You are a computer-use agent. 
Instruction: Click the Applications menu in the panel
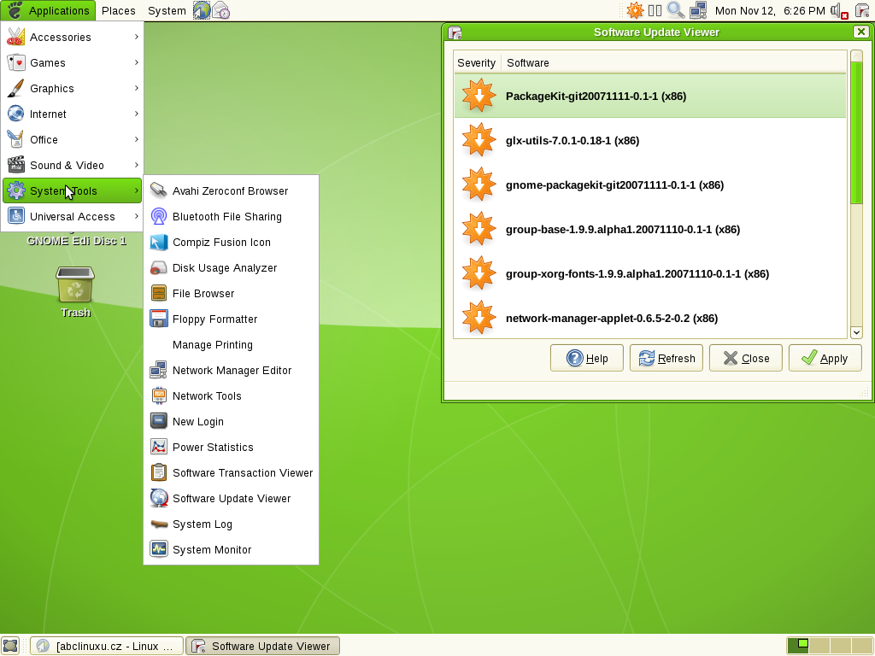[48, 10]
